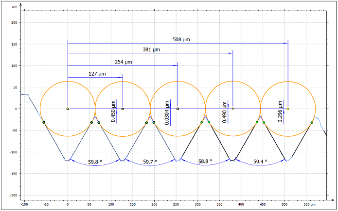Select the 0.296 µm height offset label
Screen dimensions: 338x211
[x=280, y=112]
